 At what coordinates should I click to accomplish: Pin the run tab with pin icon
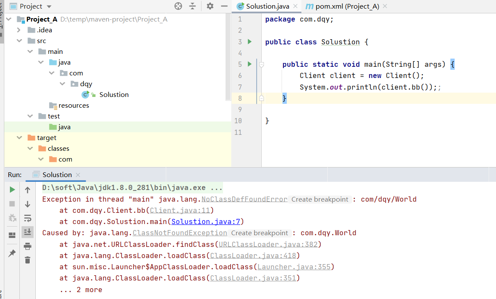click(x=12, y=253)
